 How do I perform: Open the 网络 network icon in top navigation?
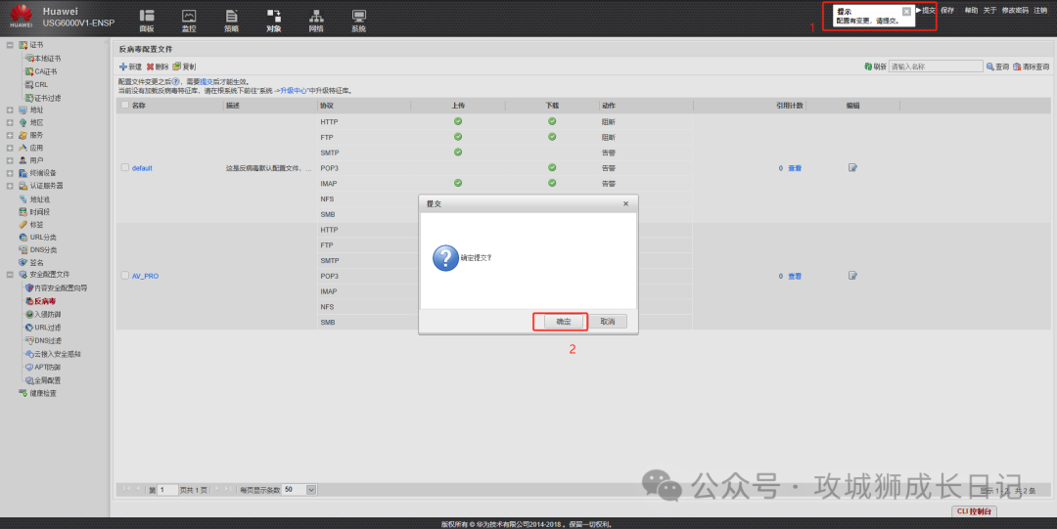coord(316,20)
